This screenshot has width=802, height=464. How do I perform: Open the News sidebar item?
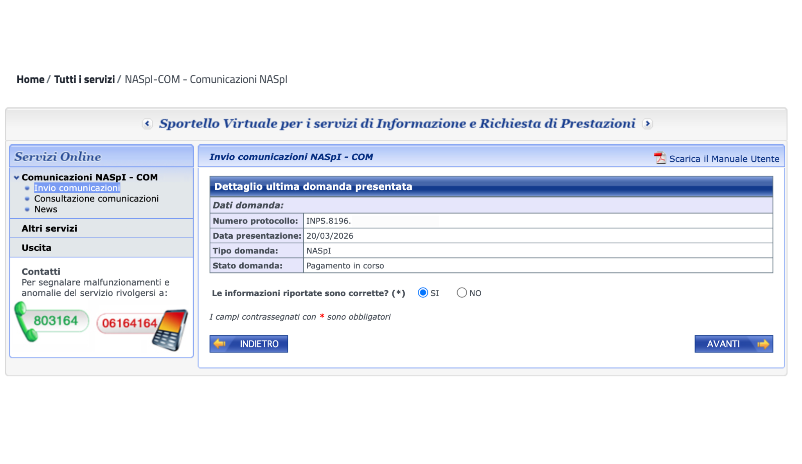46,209
